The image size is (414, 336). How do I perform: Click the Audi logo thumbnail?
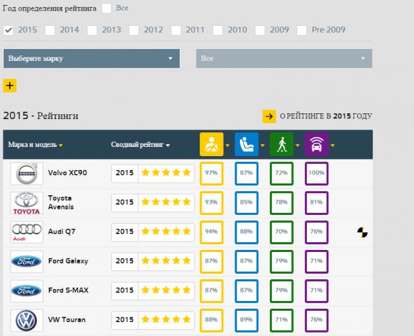click(x=27, y=232)
